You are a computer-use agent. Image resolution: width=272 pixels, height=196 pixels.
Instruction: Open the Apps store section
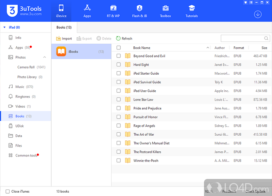87,11
